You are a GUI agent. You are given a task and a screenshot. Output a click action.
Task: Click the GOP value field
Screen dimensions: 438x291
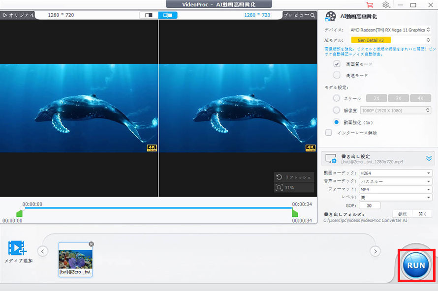coord(370,205)
